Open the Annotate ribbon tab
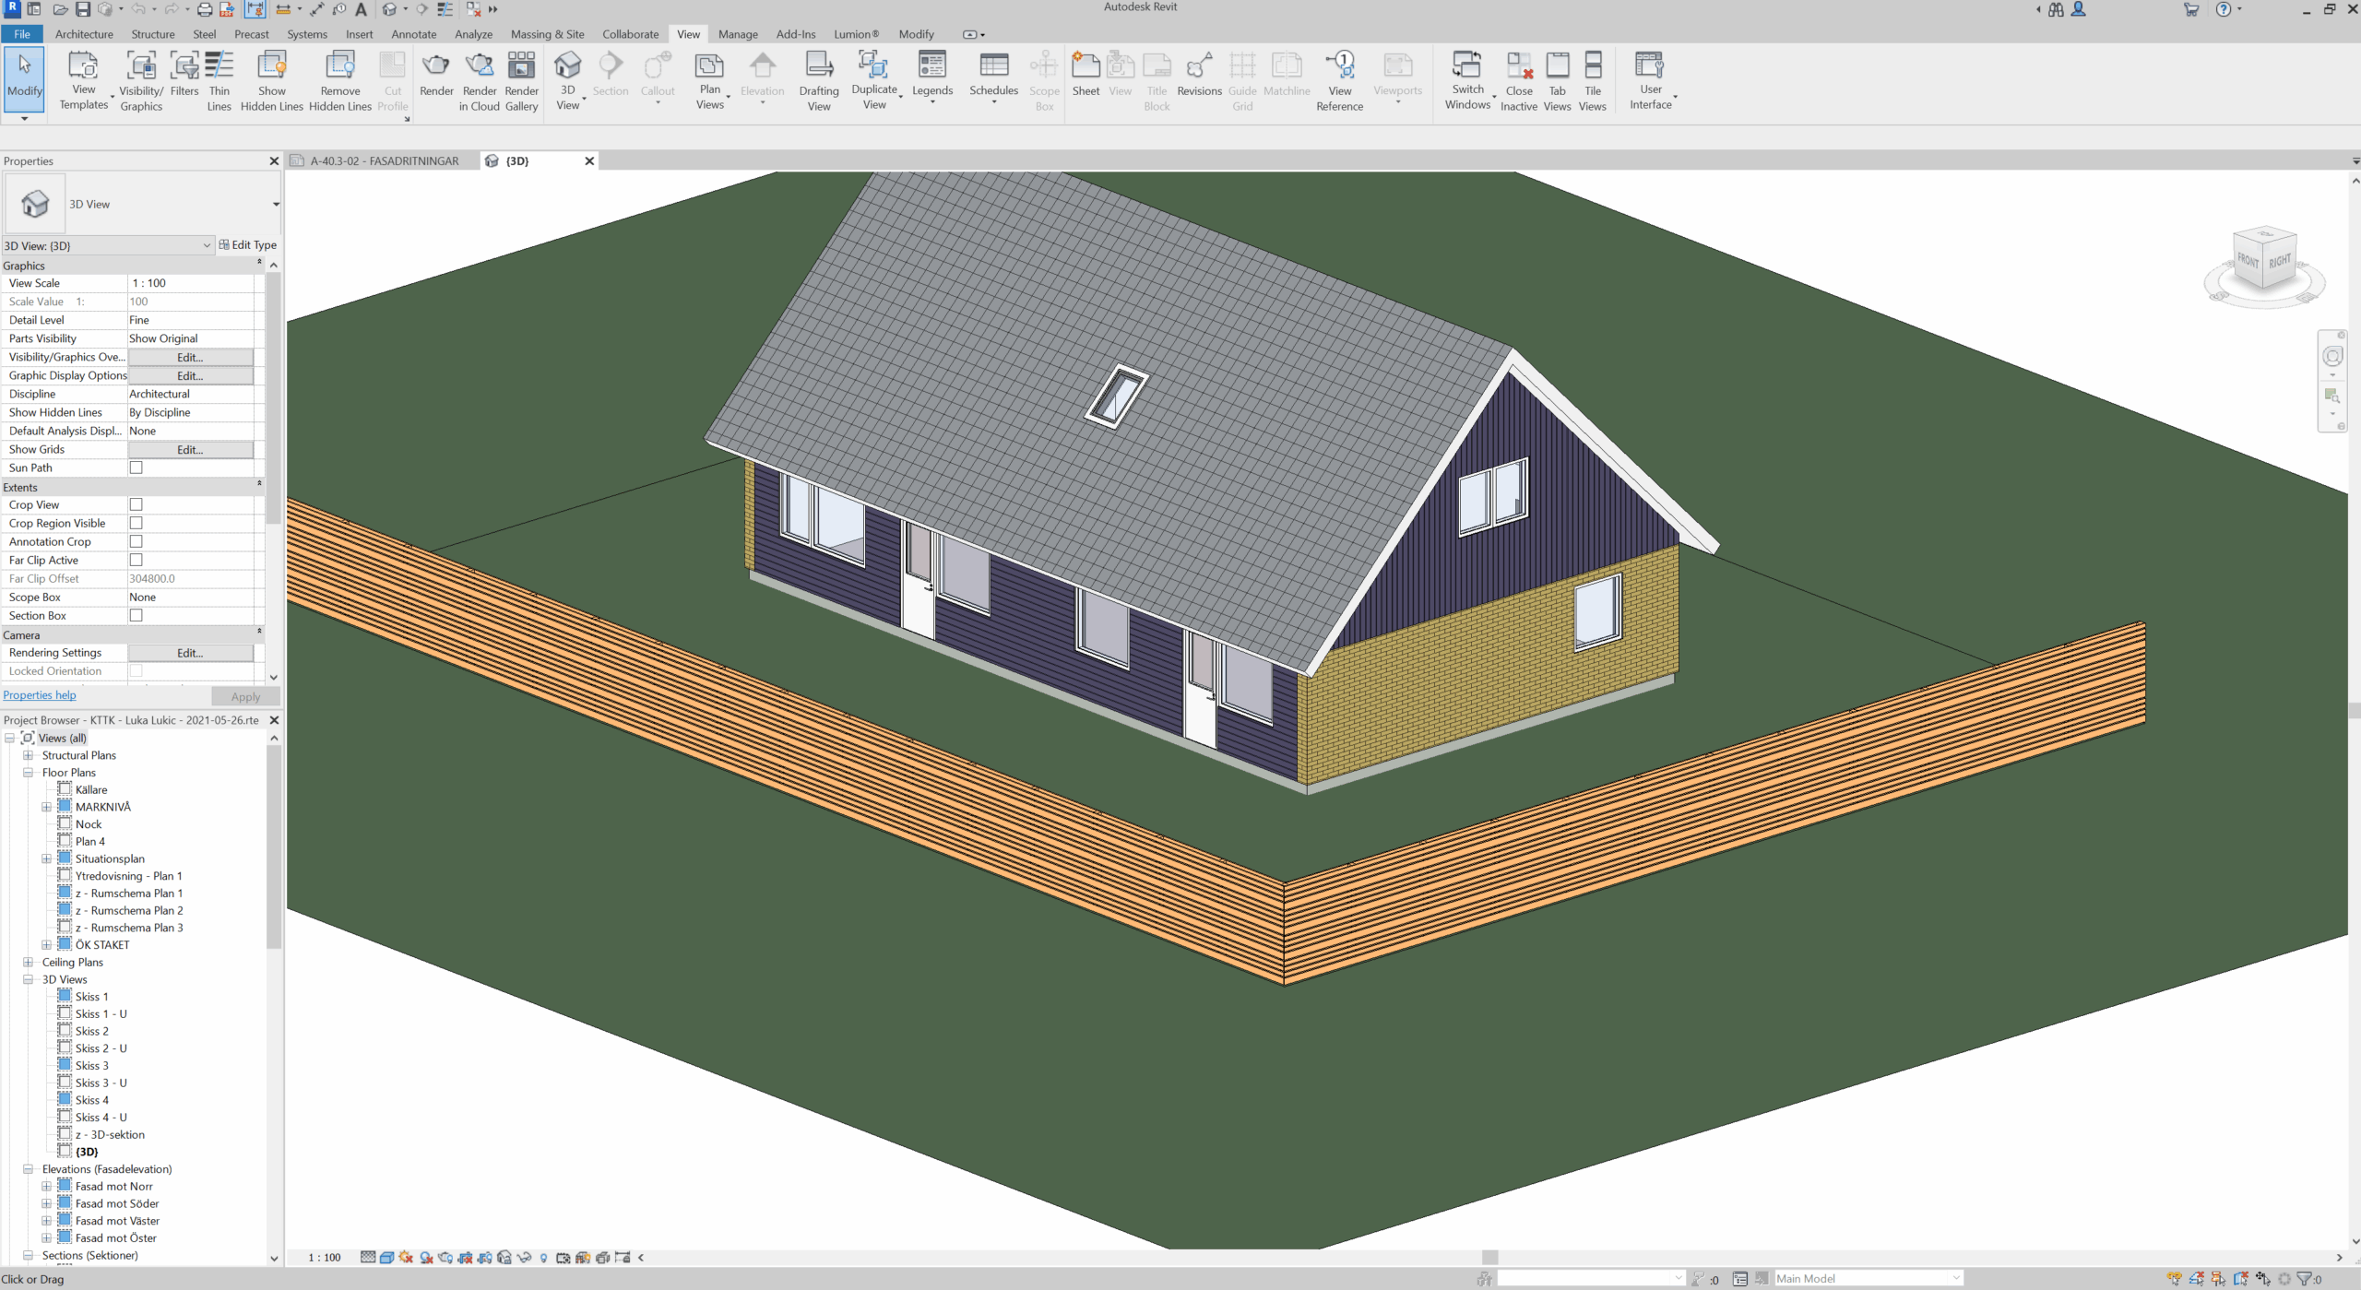The height and width of the screenshot is (1290, 2361). (x=413, y=34)
